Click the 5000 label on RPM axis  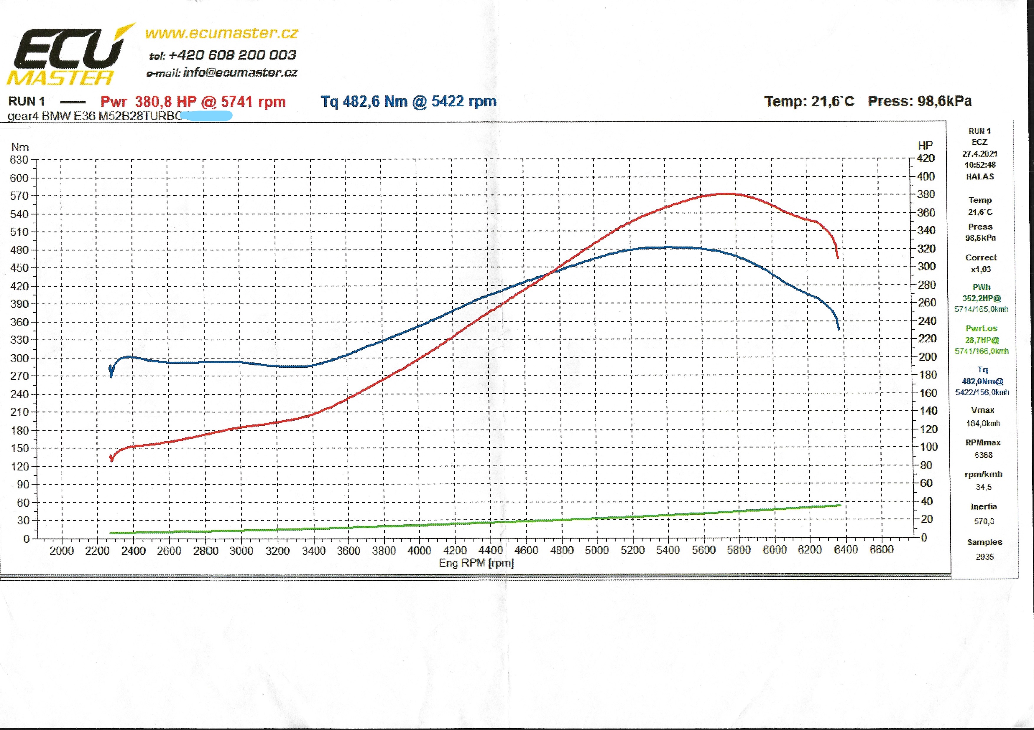coord(597,550)
